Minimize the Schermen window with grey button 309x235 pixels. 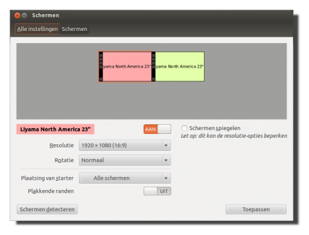pyautogui.click(x=24, y=15)
